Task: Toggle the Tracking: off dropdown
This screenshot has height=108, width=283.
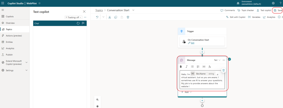Action: pos(74,17)
